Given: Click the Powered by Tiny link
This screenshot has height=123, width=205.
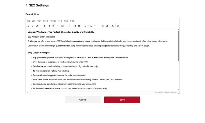Looking at the screenshot, I should 171,92.
